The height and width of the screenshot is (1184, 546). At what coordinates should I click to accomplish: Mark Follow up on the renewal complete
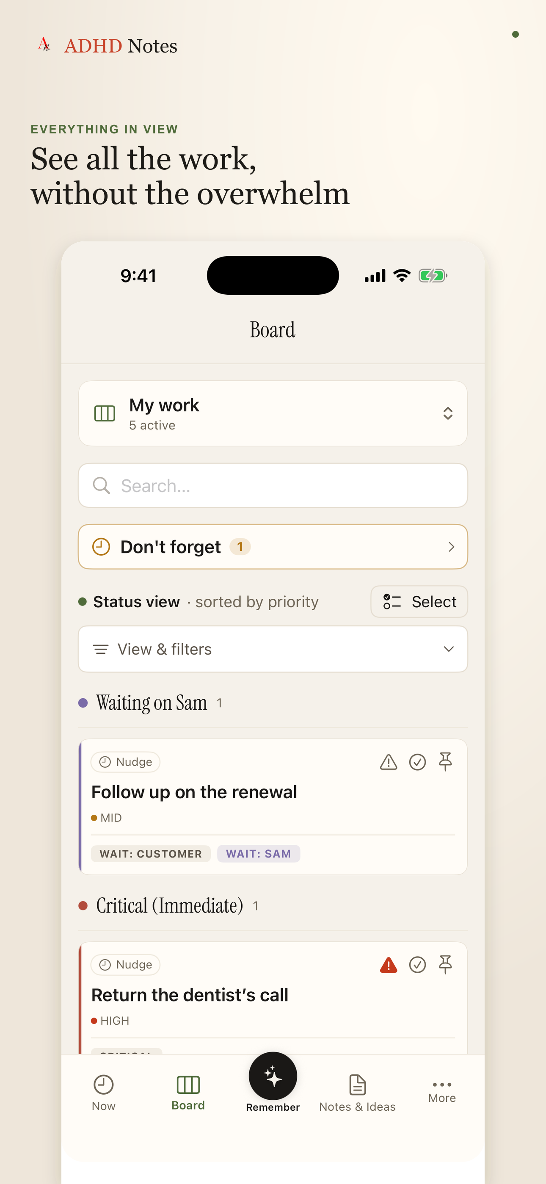417,762
